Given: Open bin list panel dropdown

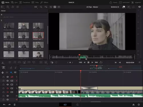Looking at the screenshot, I should pos(2,7).
